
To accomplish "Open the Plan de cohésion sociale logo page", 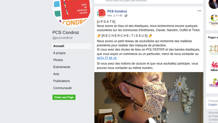I will click(x=213, y=83).
